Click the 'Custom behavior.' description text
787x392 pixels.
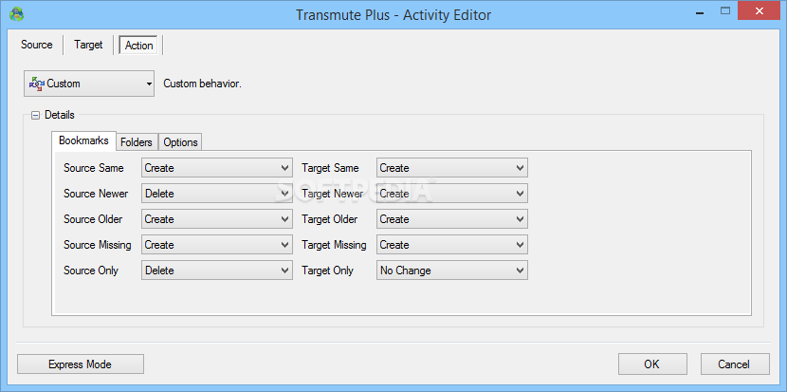point(203,84)
